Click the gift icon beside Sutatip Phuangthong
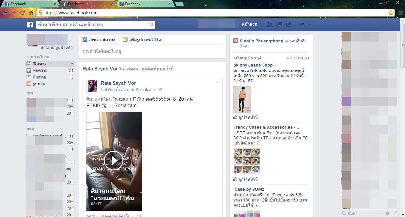Image resolution: width=405 pixels, height=217 pixels. click(x=236, y=41)
